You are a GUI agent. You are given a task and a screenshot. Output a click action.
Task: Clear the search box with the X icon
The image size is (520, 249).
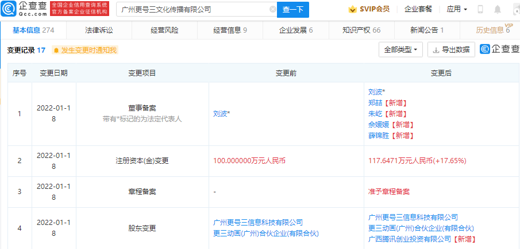[272, 9]
